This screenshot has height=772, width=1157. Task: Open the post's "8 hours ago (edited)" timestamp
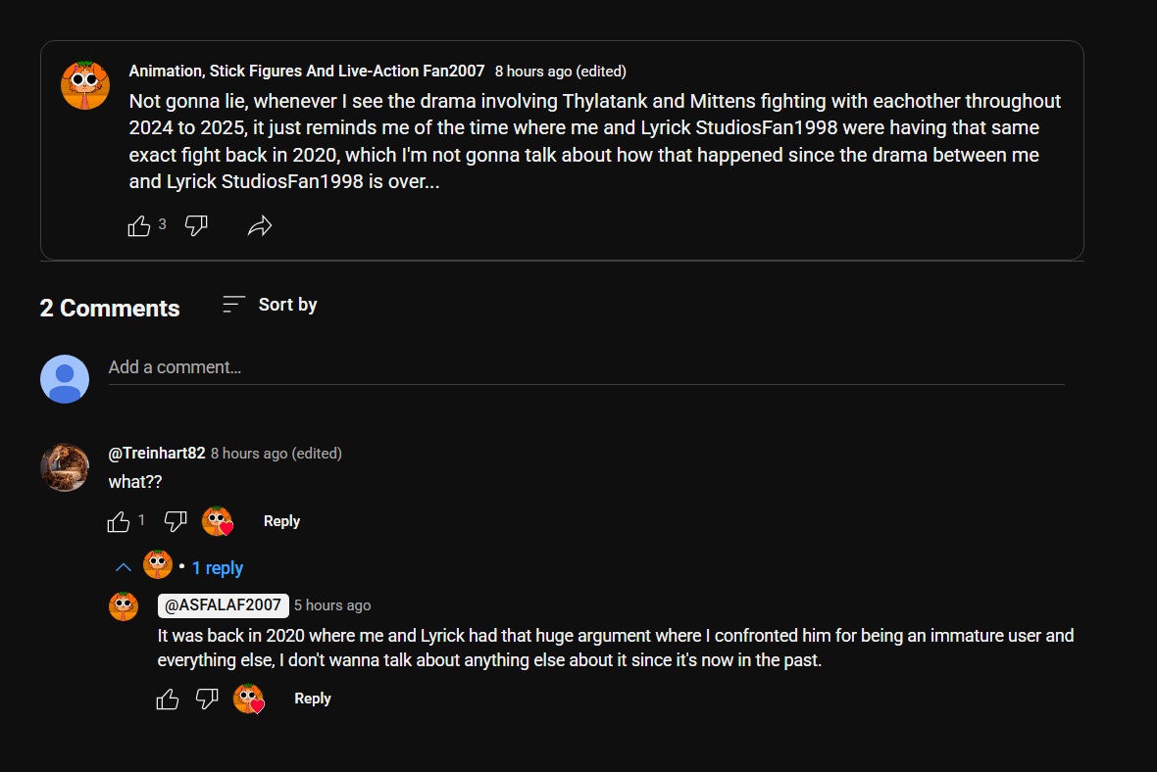coord(560,72)
